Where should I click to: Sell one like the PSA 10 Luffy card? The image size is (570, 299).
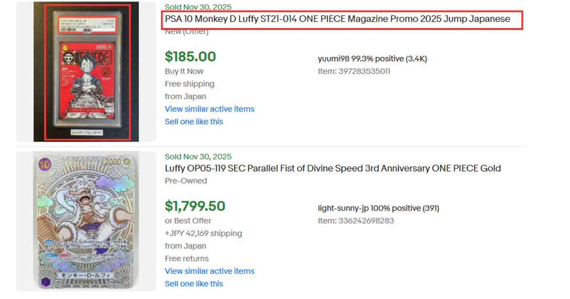[x=194, y=121]
